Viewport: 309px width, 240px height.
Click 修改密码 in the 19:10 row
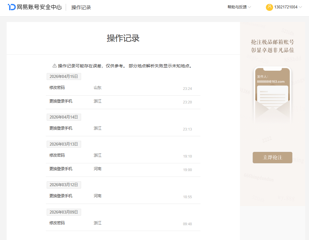click(57, 155)
